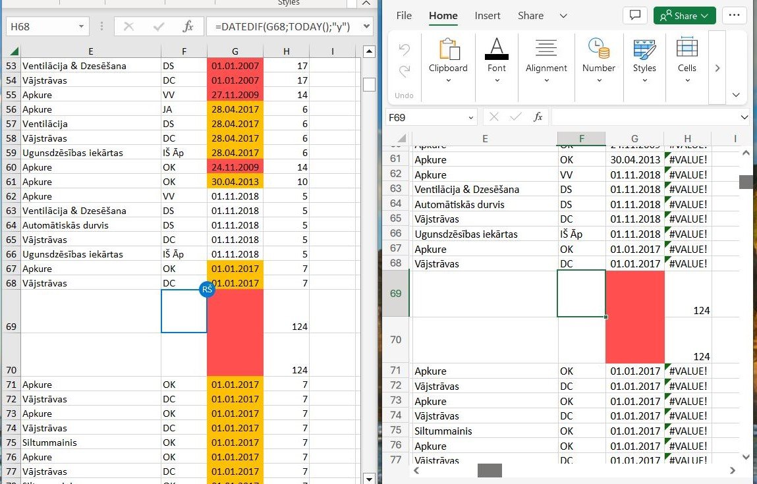757x484 pixels.
Task: Open Number group in right Excel ribbon
Action: point(599,61)
